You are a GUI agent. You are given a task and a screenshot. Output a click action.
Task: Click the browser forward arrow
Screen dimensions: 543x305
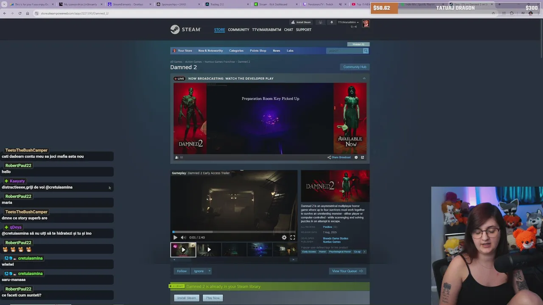(12, 13)
